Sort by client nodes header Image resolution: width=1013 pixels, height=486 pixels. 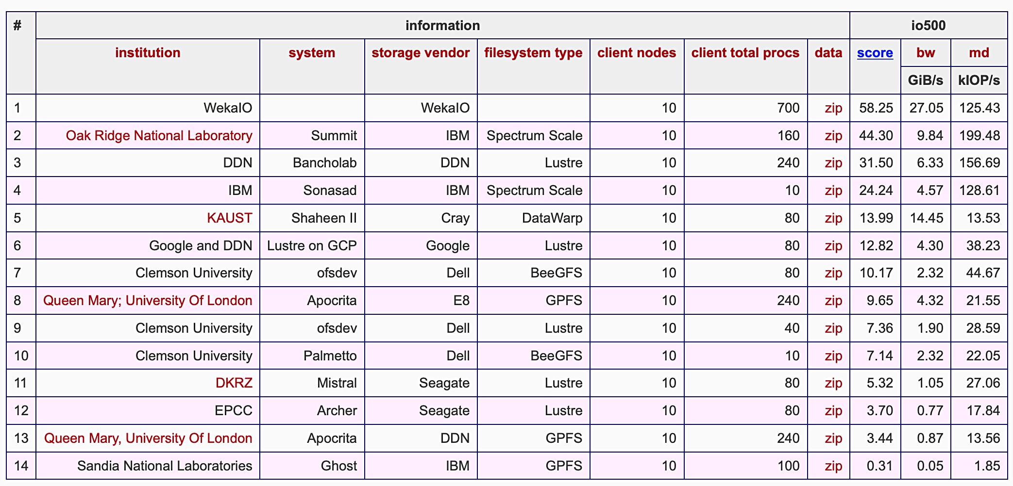click(637, 53)
